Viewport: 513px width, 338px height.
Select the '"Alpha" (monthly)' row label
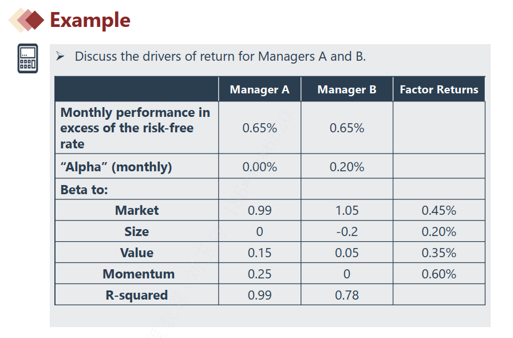[116, 167]
